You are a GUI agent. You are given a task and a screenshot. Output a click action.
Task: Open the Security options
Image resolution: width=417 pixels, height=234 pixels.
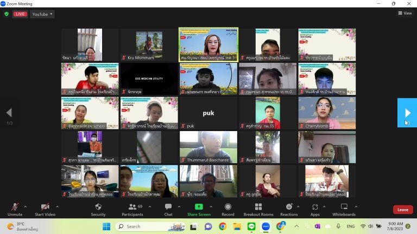click(98, 209)
